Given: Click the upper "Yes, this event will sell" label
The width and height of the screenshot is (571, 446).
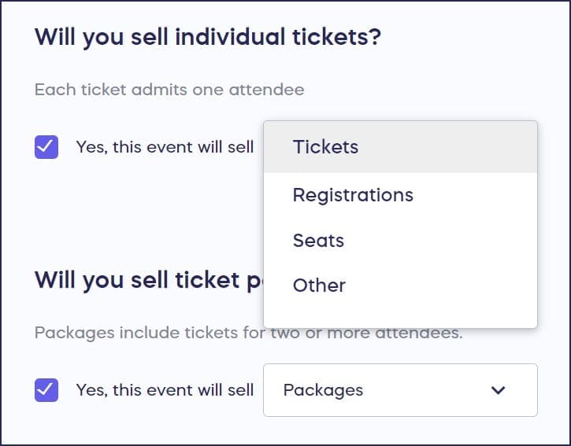Looking at the screenshot, I should point(165,147).
